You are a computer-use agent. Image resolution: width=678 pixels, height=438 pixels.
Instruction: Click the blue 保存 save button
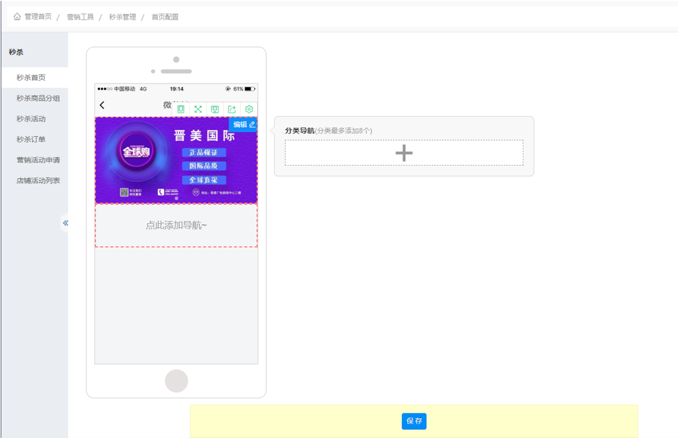[x=414, y=421]
